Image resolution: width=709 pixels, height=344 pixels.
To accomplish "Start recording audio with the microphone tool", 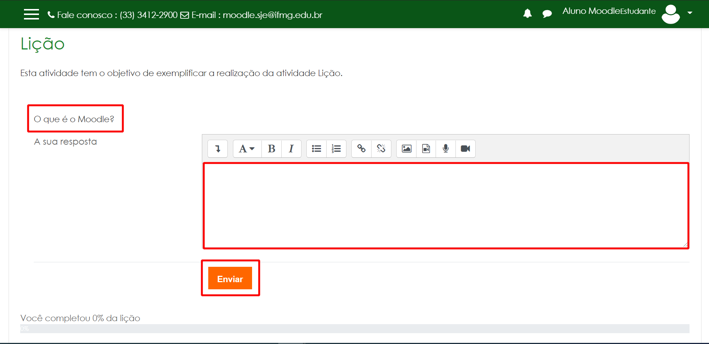I will 445,149.
